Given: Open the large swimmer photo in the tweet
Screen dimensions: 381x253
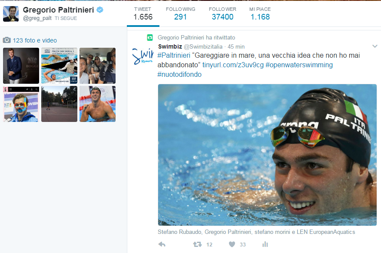Looking at the screenshot, I should [x=267, y=154].
